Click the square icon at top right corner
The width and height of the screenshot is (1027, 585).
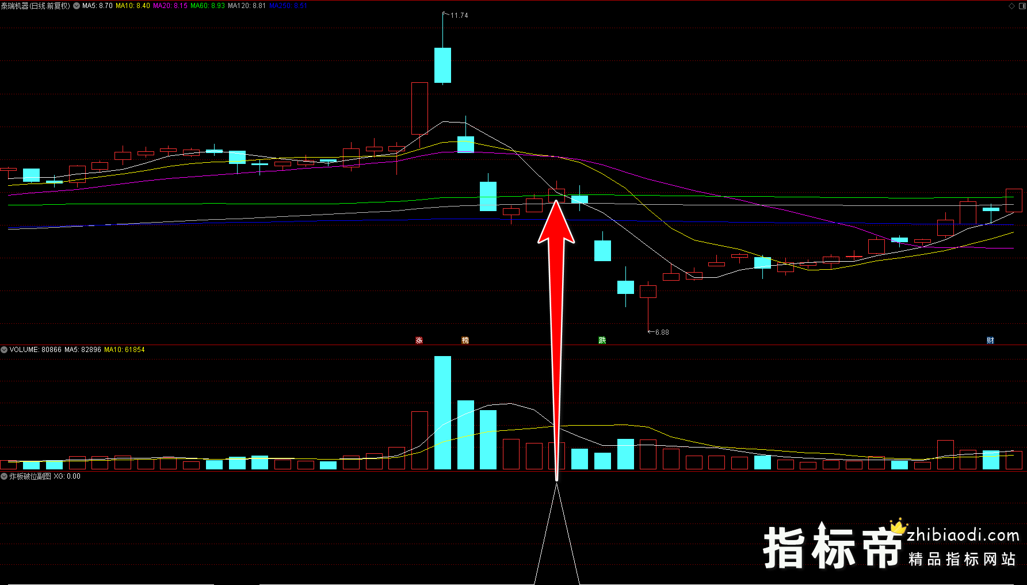(1022, 6)
